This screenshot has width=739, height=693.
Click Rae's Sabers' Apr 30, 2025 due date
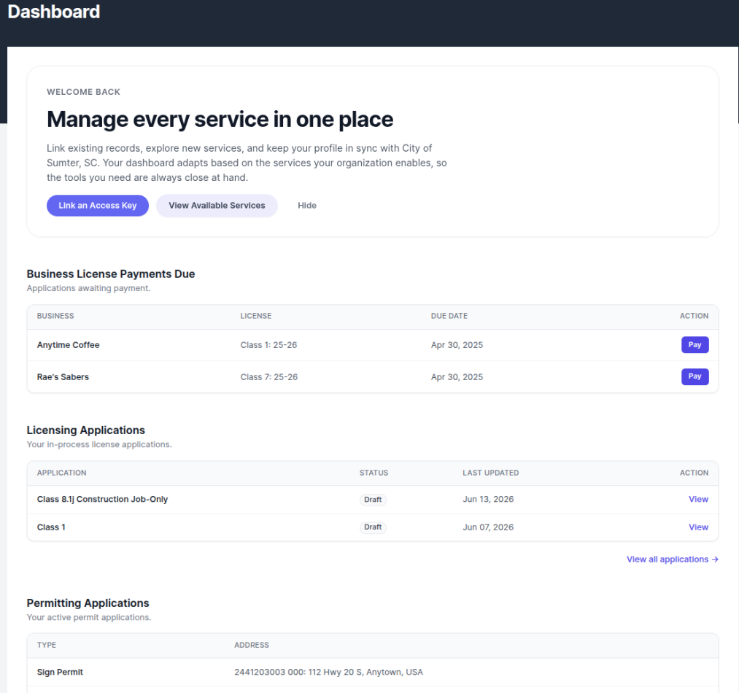(x=457, y=376)
